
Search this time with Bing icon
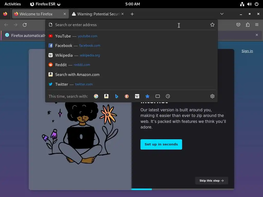pyautogui.click(x=117, y=96)
